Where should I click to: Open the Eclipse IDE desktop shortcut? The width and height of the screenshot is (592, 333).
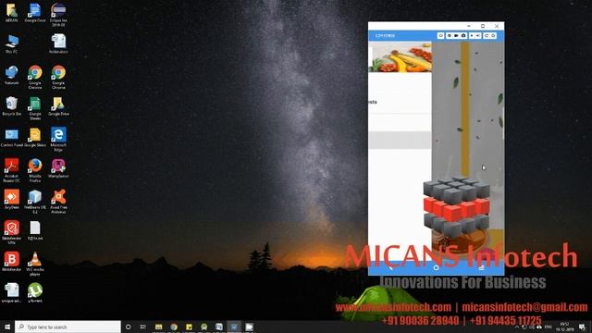pos(58,15)
